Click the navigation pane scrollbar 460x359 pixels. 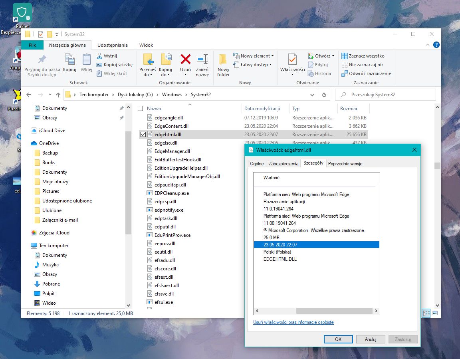(128, 183)
